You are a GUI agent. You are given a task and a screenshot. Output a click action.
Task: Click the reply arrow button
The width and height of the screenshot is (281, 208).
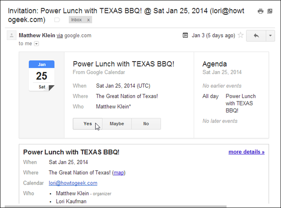click(x=256, y=36)
